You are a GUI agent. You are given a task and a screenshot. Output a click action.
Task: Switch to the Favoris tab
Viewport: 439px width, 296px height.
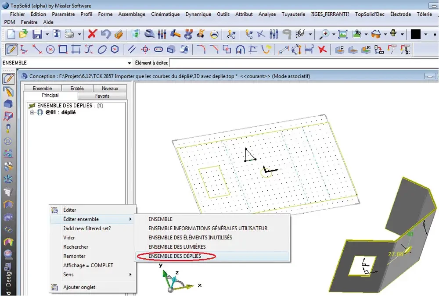[x=102, y=96]
